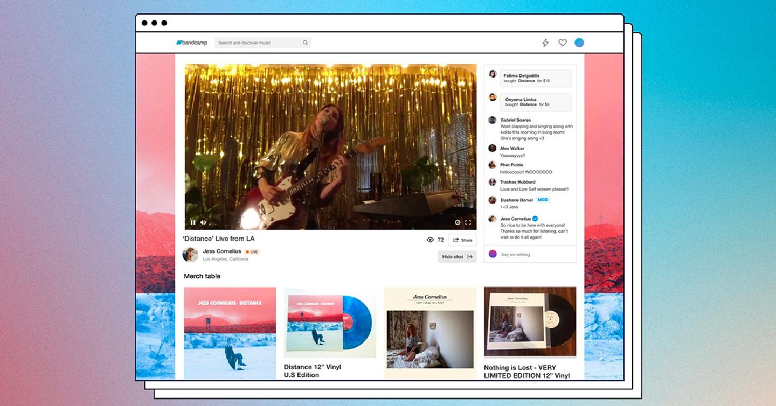Open the Nothing is Lost vinyl thumbnail
Screen dimensions: 776x406
click(x=530, y=322)
